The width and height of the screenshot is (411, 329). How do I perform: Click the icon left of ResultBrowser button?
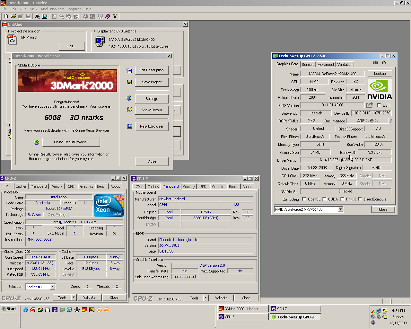coord(129,126)
